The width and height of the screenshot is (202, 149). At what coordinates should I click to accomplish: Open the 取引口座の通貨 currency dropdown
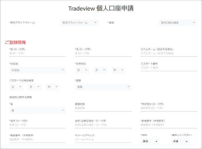[178, 23]
